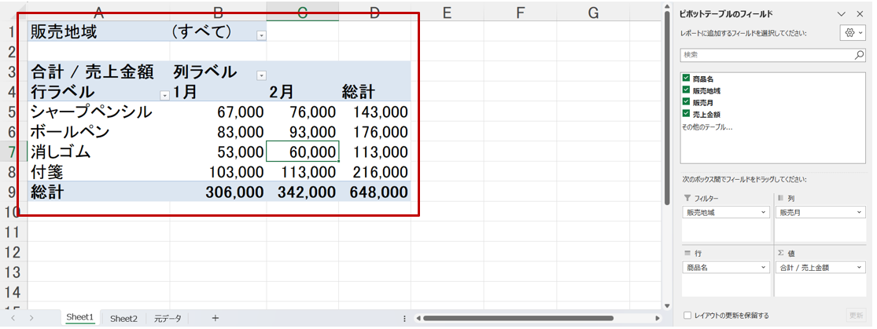Screen dimensions: 877x329
Task: Click the その他のテーブル... link
Action: point(706,126)
